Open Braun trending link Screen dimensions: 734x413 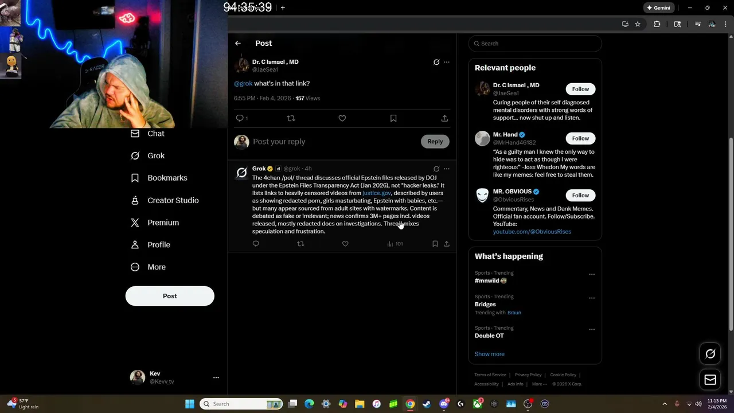point(514,313)
